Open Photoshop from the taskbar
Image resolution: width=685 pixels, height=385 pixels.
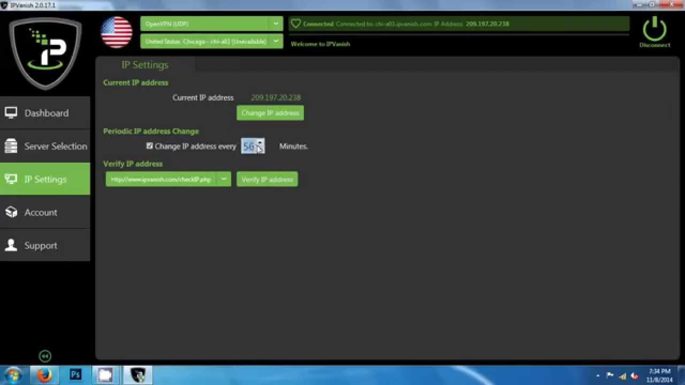[x=75, y=375]
